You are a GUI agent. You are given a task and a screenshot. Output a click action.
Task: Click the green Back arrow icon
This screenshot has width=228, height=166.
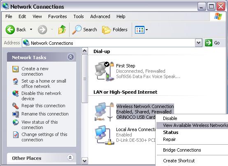(x=10, y=30)
